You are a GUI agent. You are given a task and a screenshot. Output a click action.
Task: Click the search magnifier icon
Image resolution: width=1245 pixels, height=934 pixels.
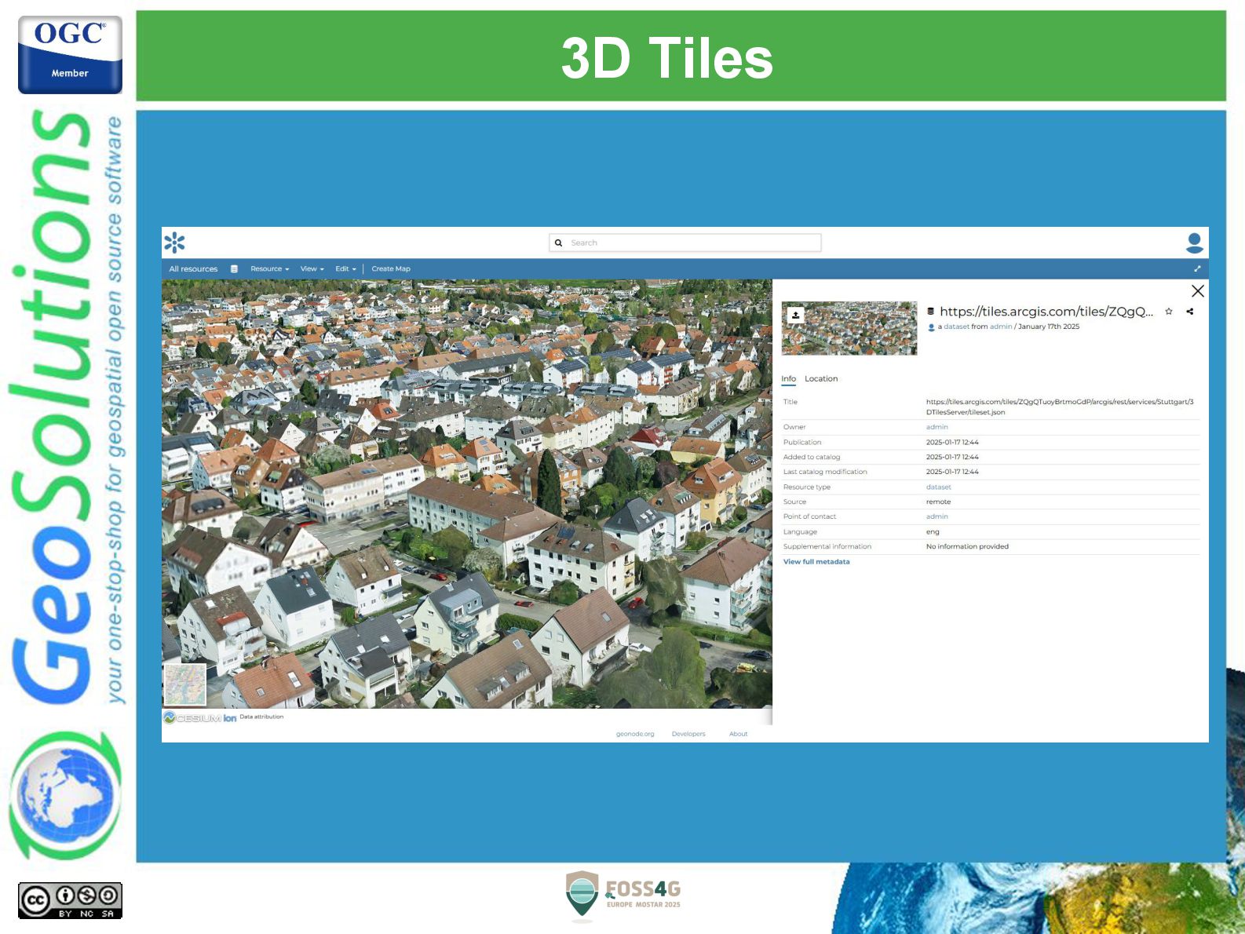[559, 243]
